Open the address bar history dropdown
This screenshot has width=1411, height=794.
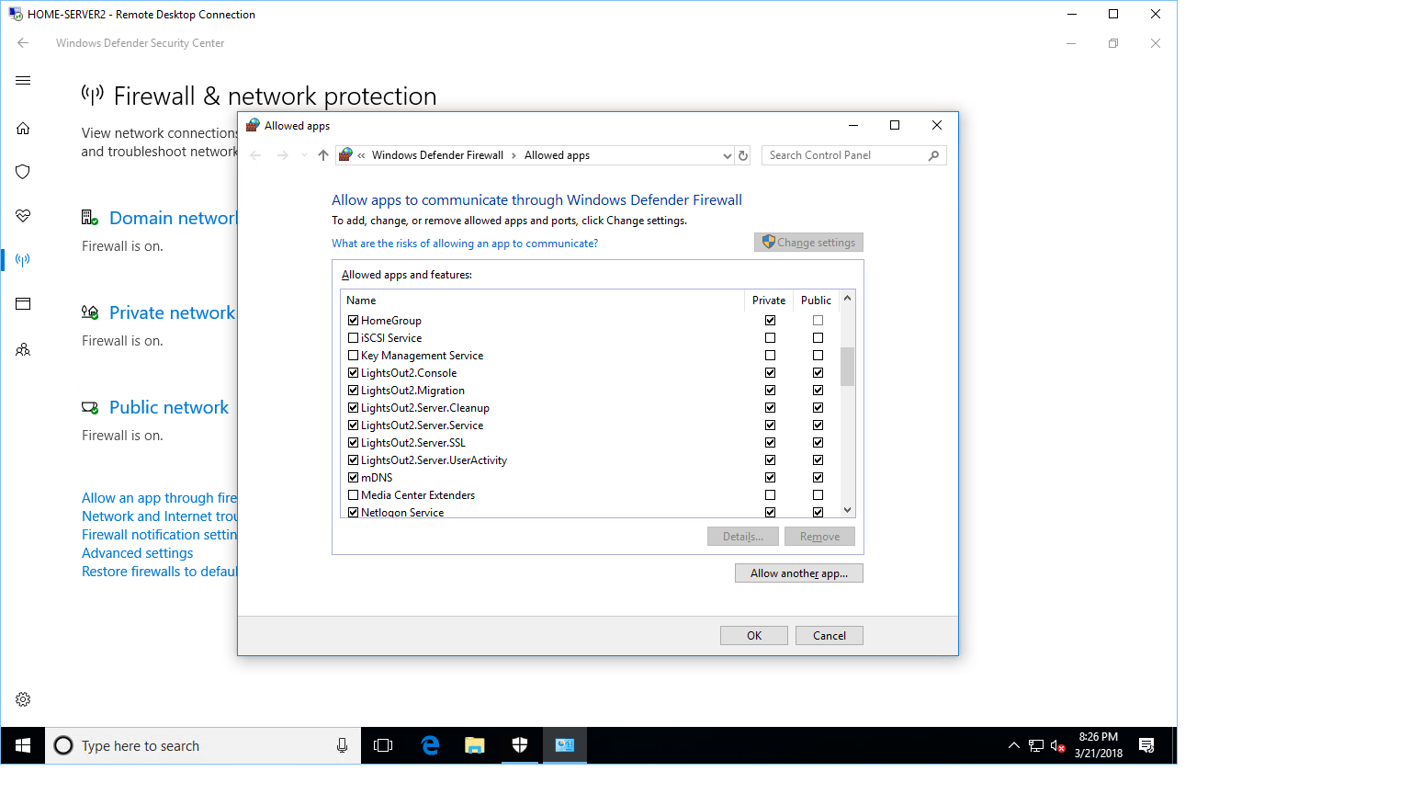728,156
